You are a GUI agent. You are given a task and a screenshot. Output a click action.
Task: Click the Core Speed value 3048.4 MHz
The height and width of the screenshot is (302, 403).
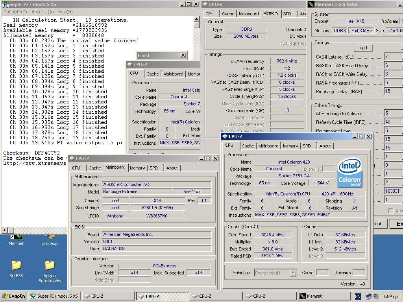point(273,235)
